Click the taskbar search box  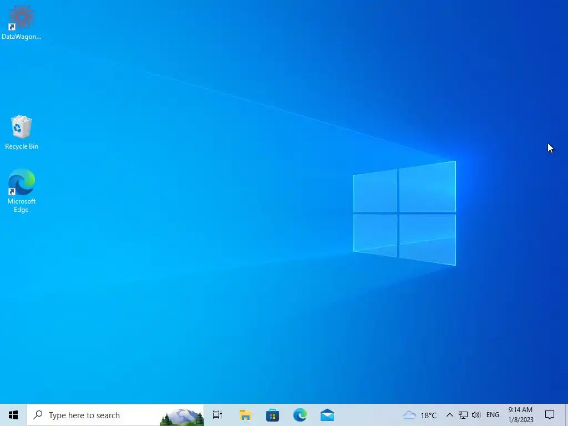(115, 415)
